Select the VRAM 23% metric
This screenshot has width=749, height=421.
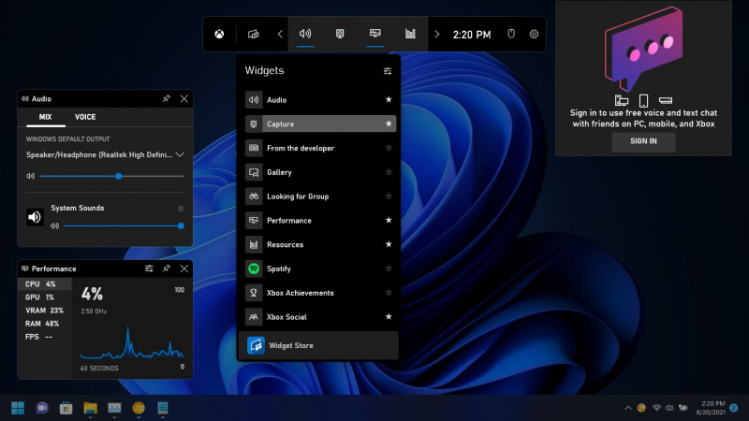(45, 311)
